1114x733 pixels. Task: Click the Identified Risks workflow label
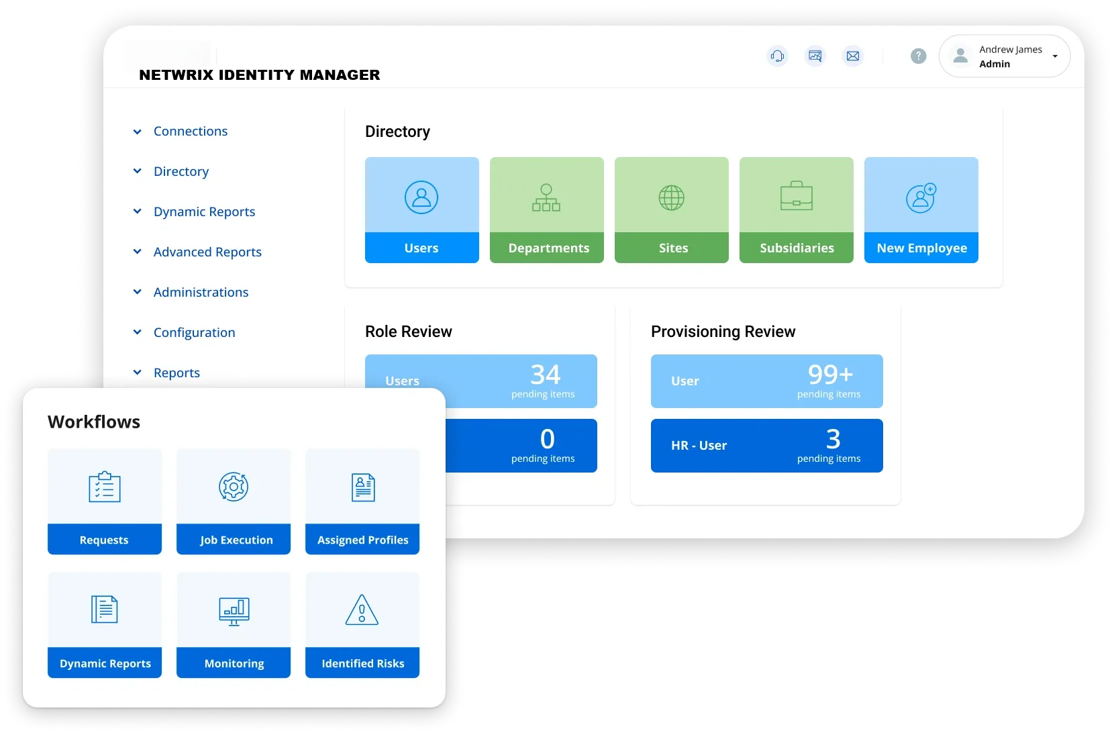(x=362, y=663)
